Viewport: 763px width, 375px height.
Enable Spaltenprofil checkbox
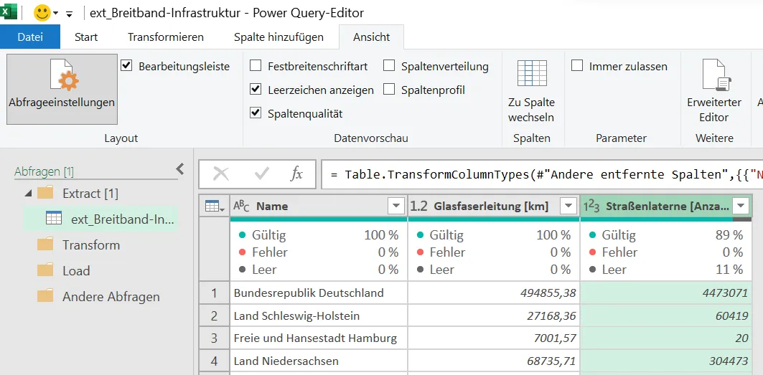[x=389, y=90]
